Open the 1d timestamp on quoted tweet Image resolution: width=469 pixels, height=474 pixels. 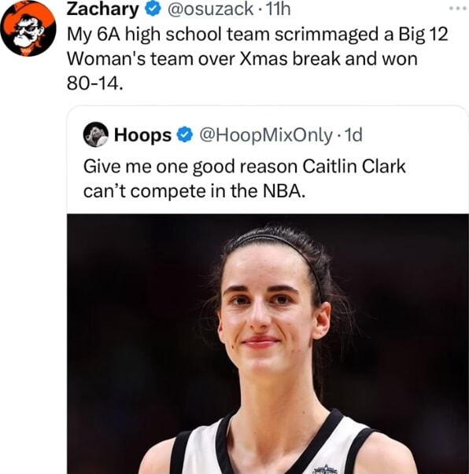(353, 135)
